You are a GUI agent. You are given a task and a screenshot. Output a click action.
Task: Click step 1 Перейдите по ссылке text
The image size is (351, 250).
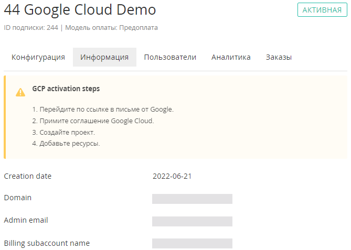(103, 110)
